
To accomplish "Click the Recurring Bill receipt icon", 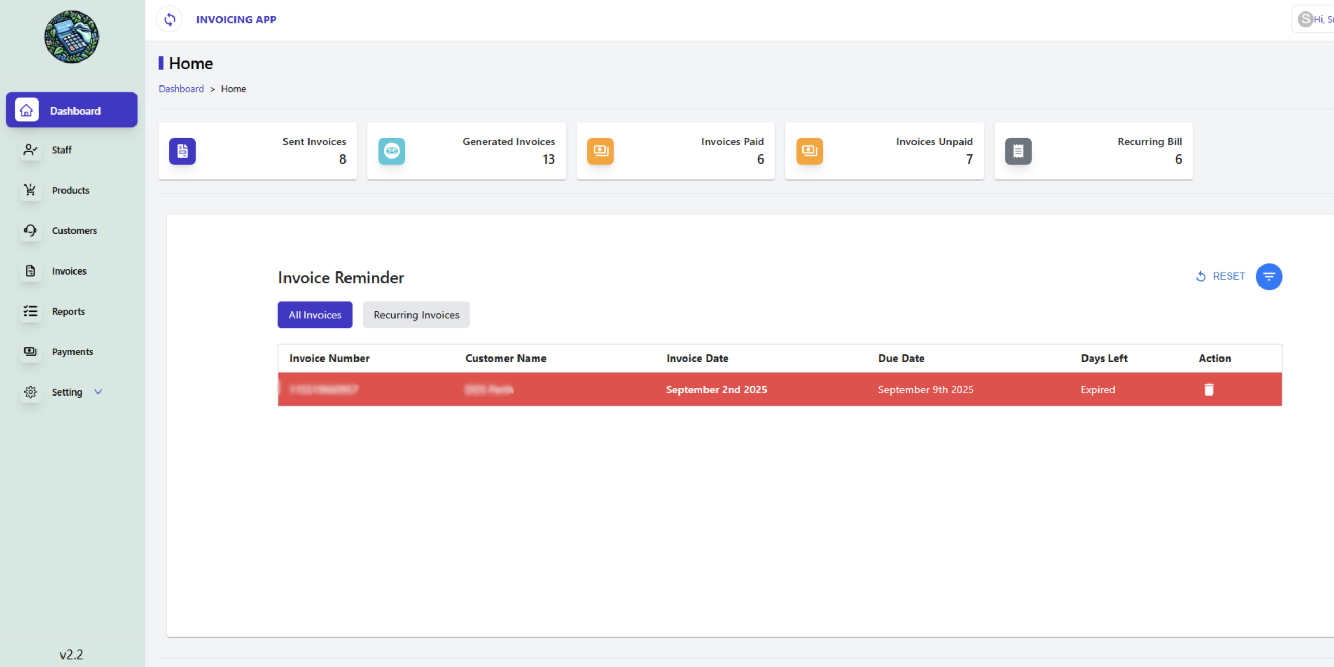I will click(1018, 151).
